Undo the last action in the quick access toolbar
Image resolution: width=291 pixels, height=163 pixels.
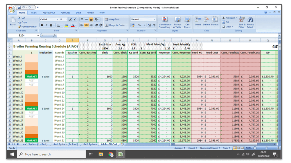coord(24,7)
